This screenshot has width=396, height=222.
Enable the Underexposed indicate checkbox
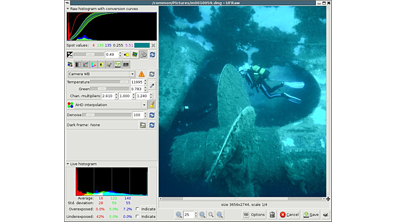[137, 216]
